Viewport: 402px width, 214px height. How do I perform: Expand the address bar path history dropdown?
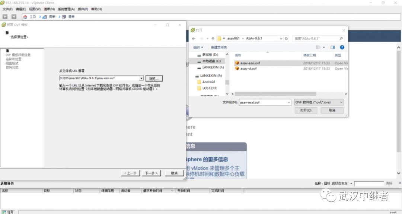[281, 39]
